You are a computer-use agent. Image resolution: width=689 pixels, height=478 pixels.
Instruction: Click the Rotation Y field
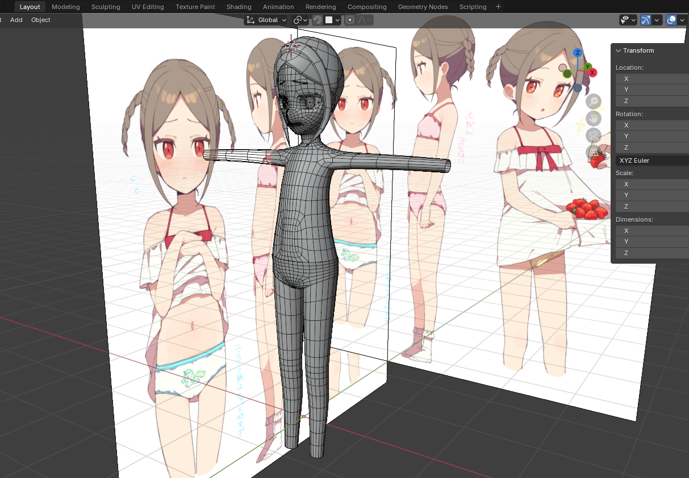tap(652, 136)
